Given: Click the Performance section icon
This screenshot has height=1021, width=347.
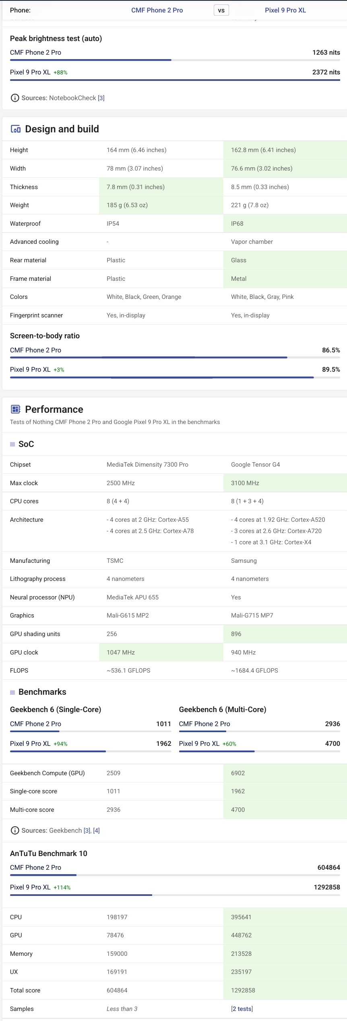Looking at the screenshot, I should coord(16,410).
